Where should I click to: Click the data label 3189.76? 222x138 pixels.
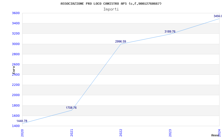(170, 31)
